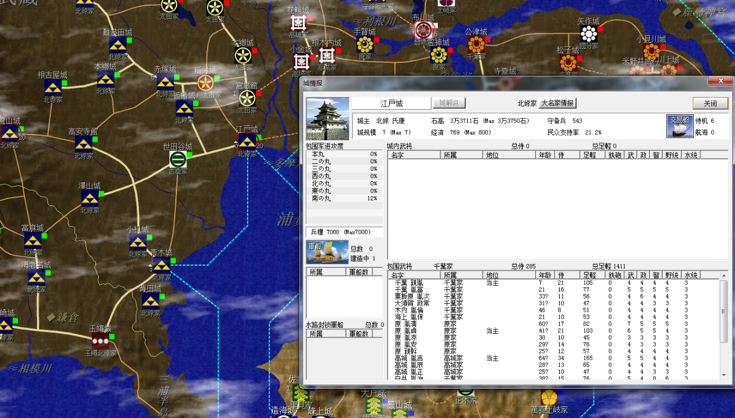Select row 原 胤清
This screenshot has width=735, height=418.
click(553, 324)
